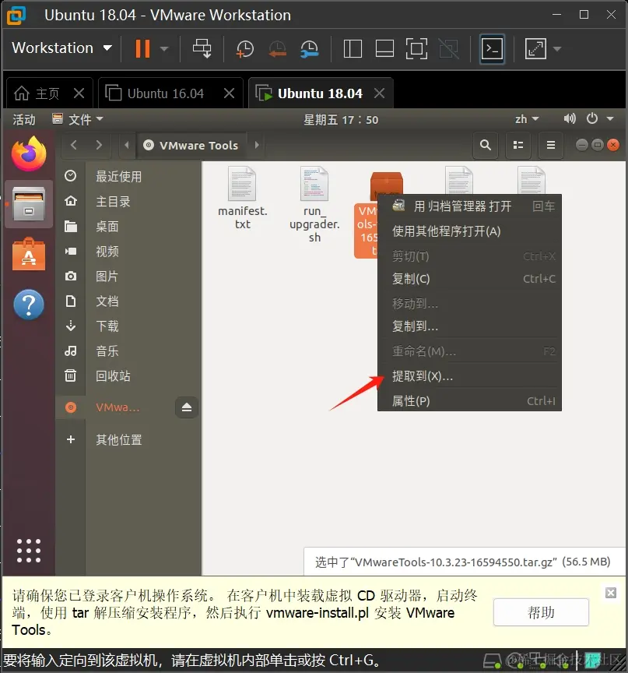
Task: Choose 使用其他程序打开(A) menu entry
Action: pos(469,231)
